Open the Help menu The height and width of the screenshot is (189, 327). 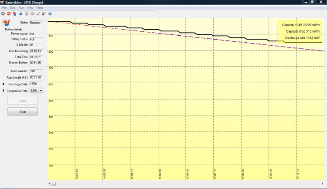click(40, 7)
